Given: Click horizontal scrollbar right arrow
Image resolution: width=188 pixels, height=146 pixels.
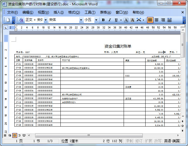Looking at the screenshot, I should coord(178,135).
